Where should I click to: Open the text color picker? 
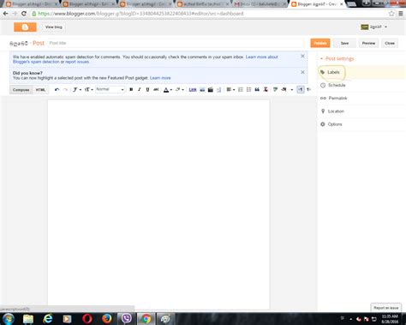coord(167,89)
